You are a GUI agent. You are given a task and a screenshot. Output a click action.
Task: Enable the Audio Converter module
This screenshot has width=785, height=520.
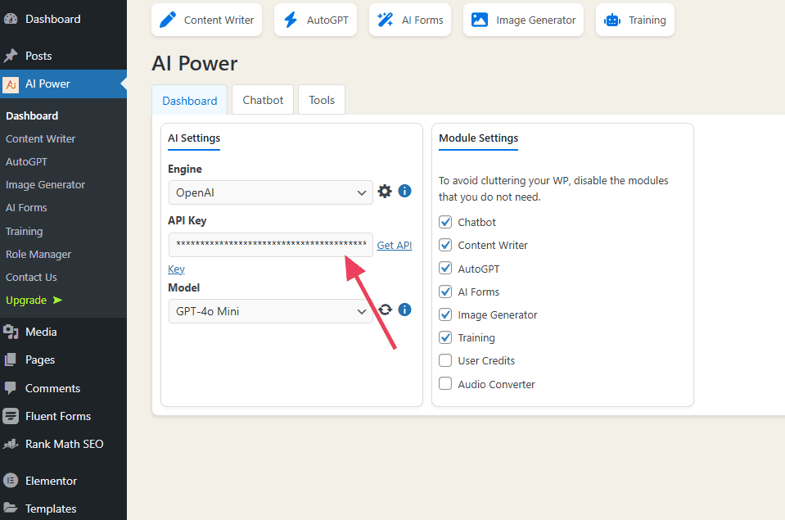coord(445,384)
